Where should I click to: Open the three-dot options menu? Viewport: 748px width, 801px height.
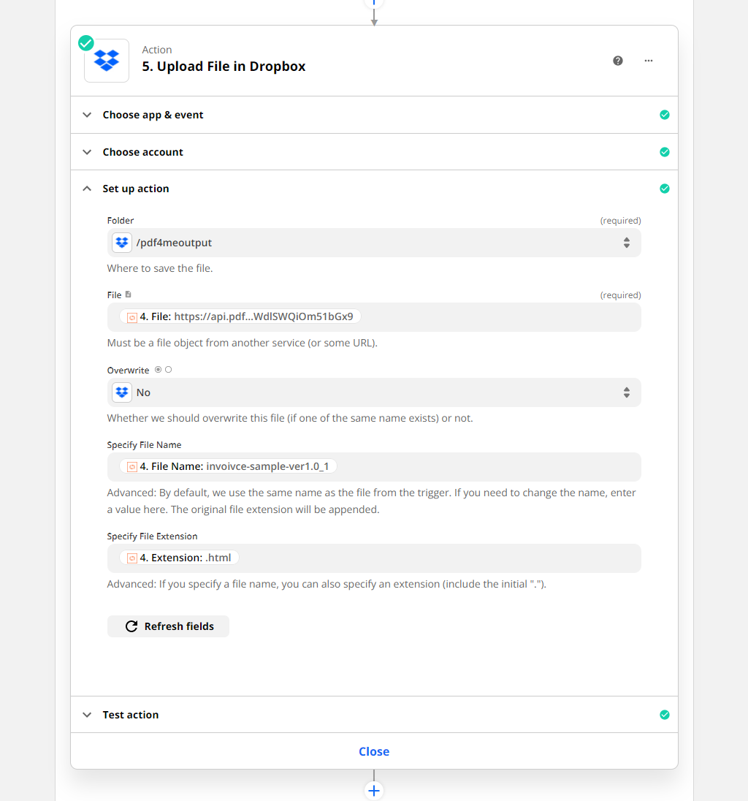(648, 61)
